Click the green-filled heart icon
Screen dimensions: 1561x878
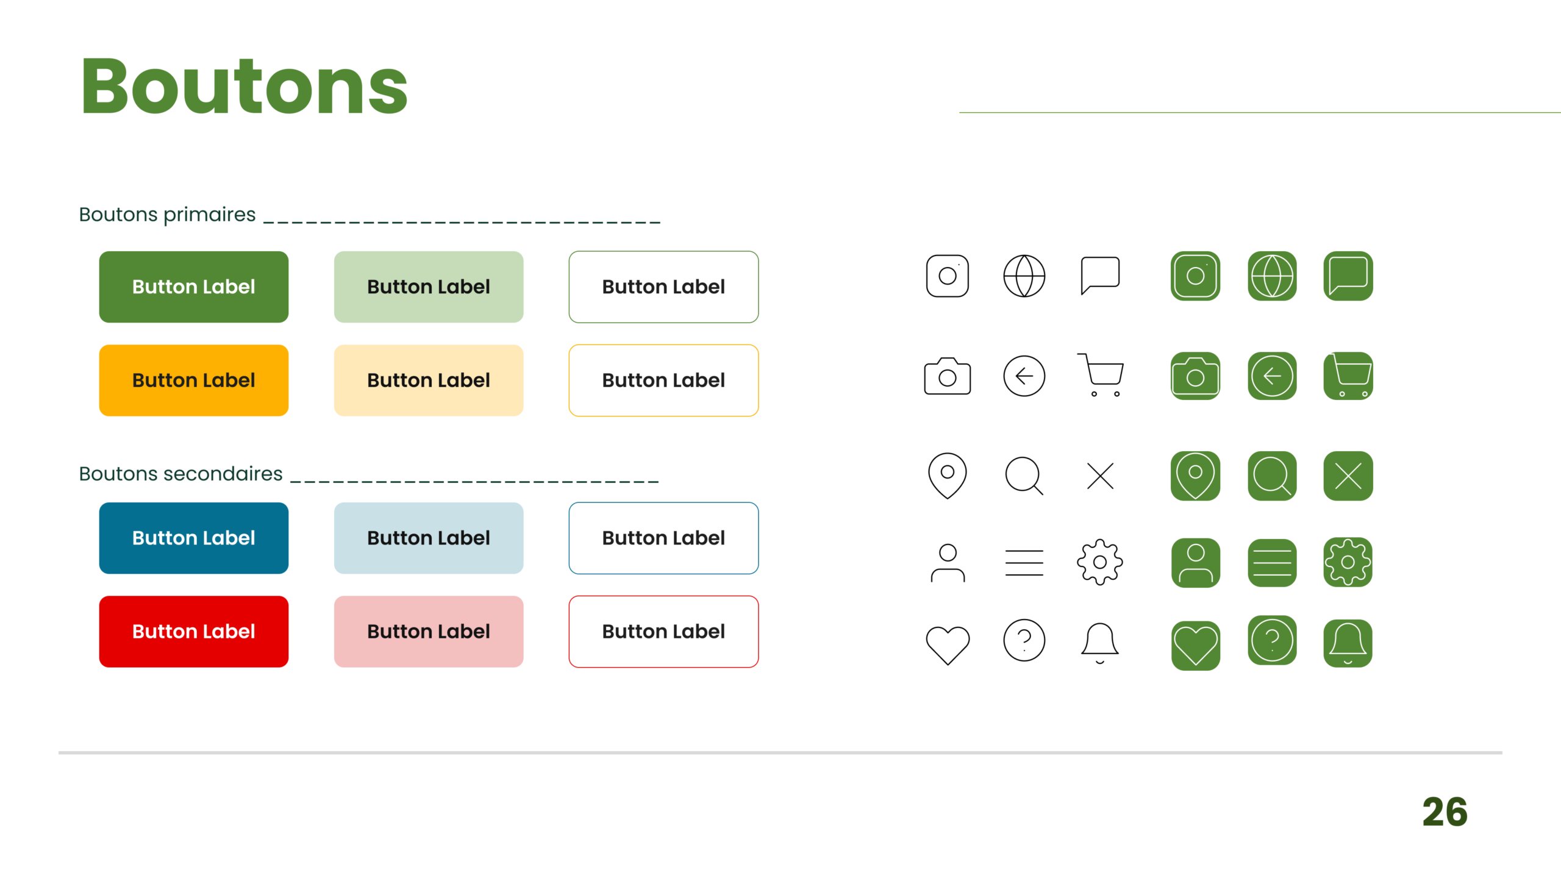pos(1195,644)
